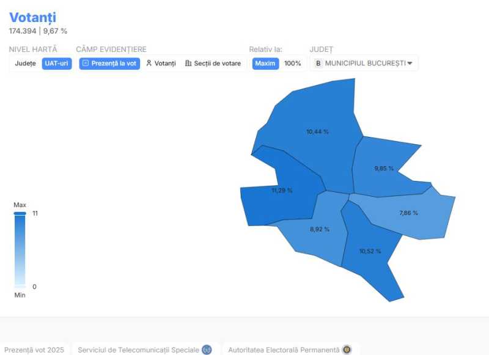
Task: Select UAT-uri map level
Action: (x=56, y=64)
